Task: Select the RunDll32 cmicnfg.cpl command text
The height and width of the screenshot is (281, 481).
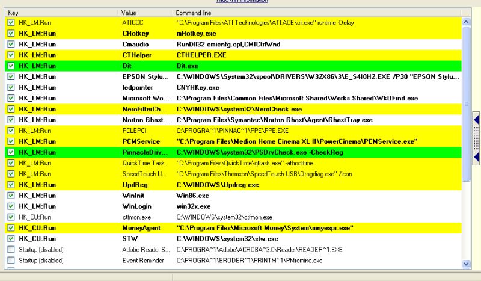Action: [x=228, y=44]
